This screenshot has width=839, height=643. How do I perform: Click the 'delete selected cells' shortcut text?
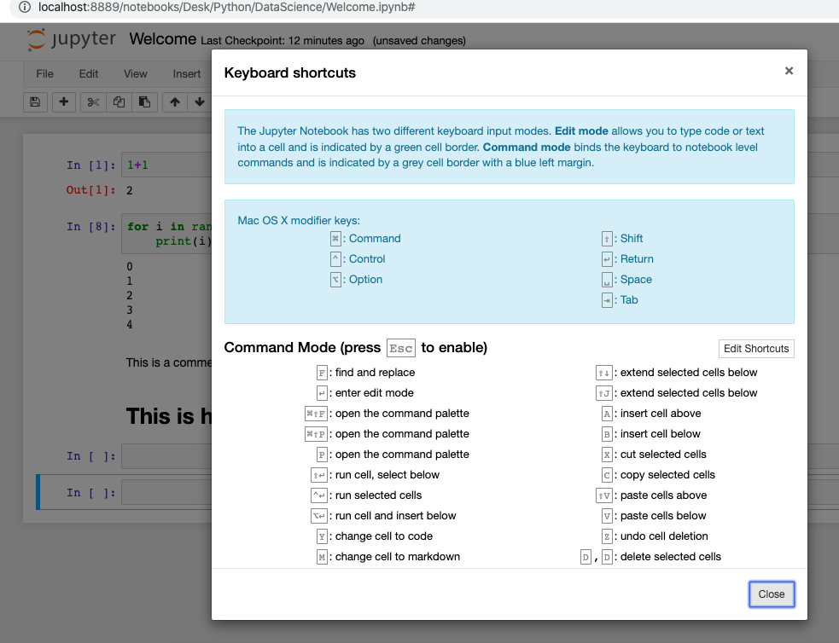(x=671, y=557)
